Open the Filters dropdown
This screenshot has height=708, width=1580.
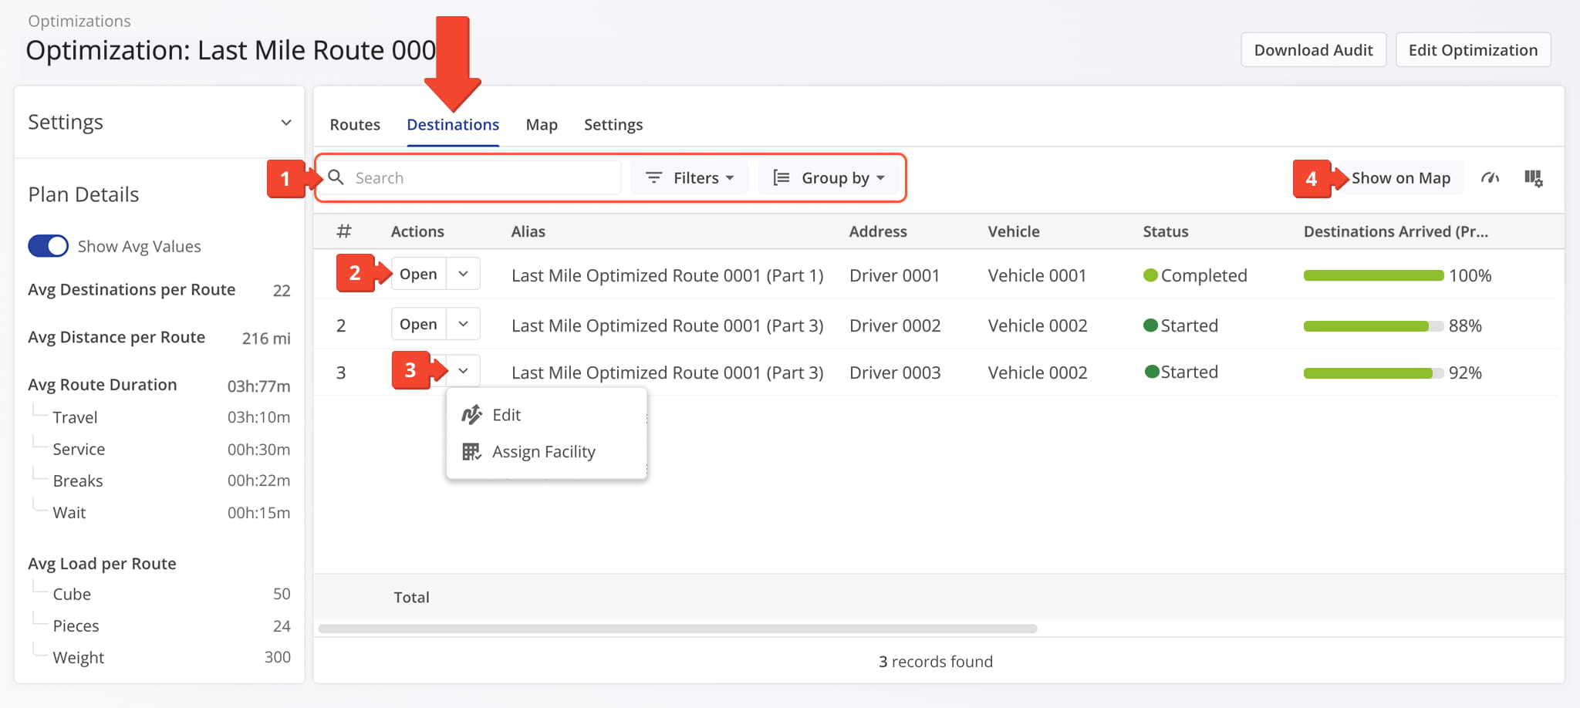(690, 178)
